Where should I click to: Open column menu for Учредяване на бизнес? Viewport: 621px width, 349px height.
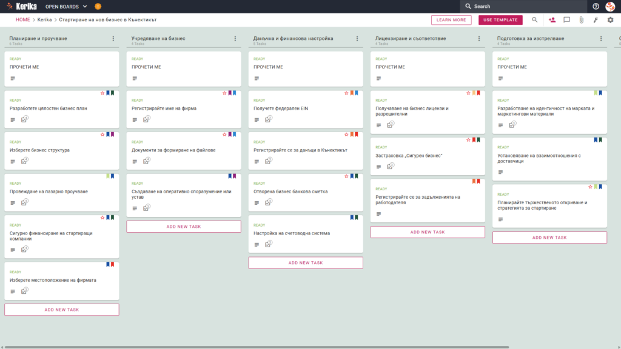tap(235, 39)
